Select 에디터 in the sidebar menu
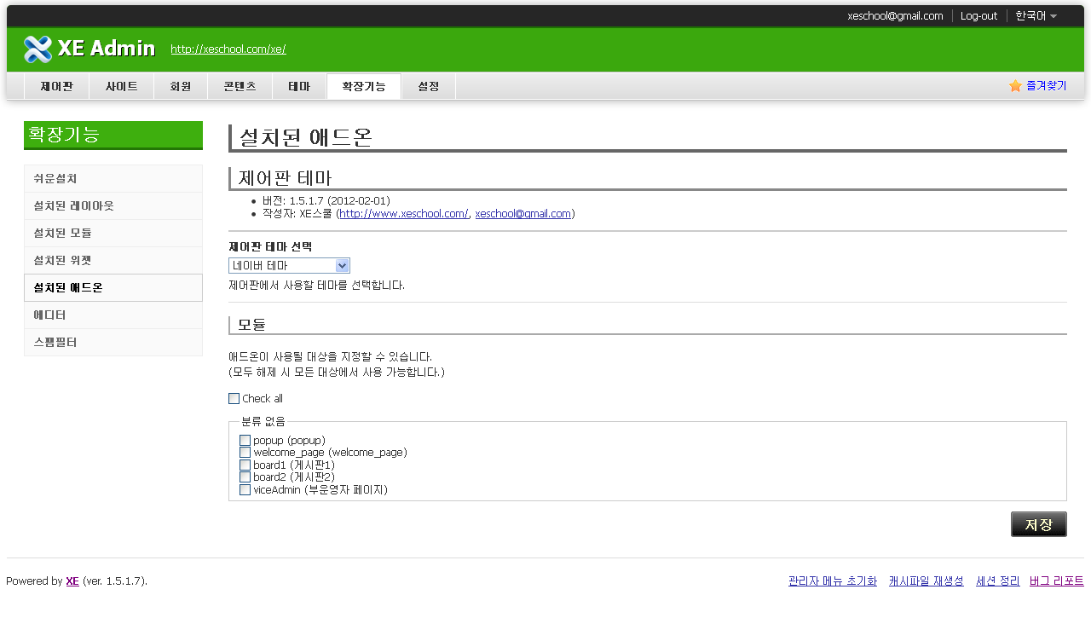This screenshot has width=1091, height=624. pyautogui.click(x=51, y=315)
